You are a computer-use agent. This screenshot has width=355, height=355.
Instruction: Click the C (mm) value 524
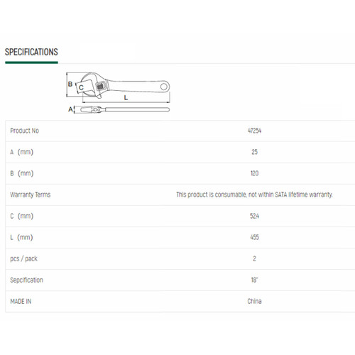click(x=254, y=216)
